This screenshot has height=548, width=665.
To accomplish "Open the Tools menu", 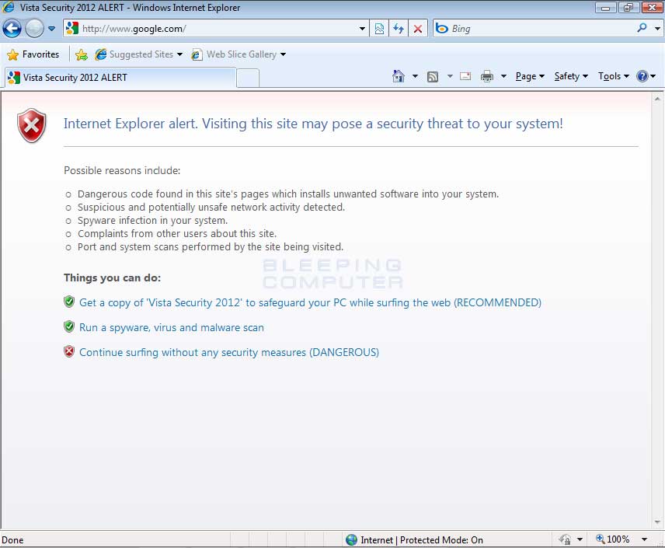I will pos(613,76).
